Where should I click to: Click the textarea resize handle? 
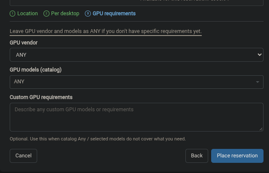tap(261, 129)
